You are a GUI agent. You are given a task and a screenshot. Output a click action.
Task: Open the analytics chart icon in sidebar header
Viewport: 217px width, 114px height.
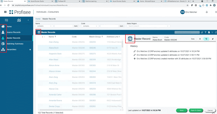[x=19, y=20]
